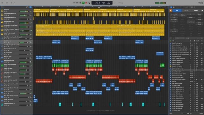The image size is (204, 115).
Task: Mute the Good Point Sax track
Action: pyautogui.click(x=5, y=43)
